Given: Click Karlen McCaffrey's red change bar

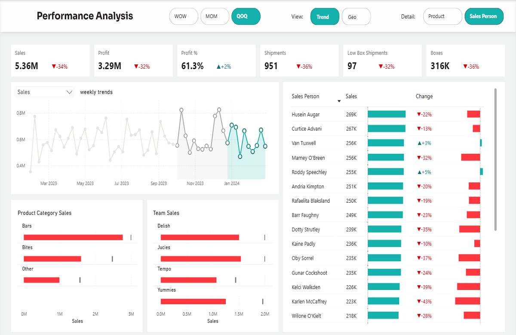Looking at the screenshot, I should click(467, 301).
